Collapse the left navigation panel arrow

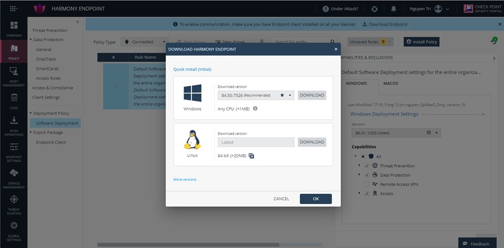pos(78,22)
